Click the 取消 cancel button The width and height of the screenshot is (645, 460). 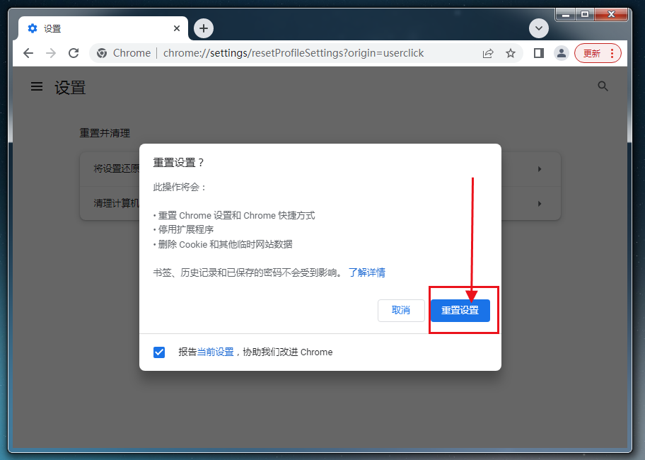[x=401, y=310]
